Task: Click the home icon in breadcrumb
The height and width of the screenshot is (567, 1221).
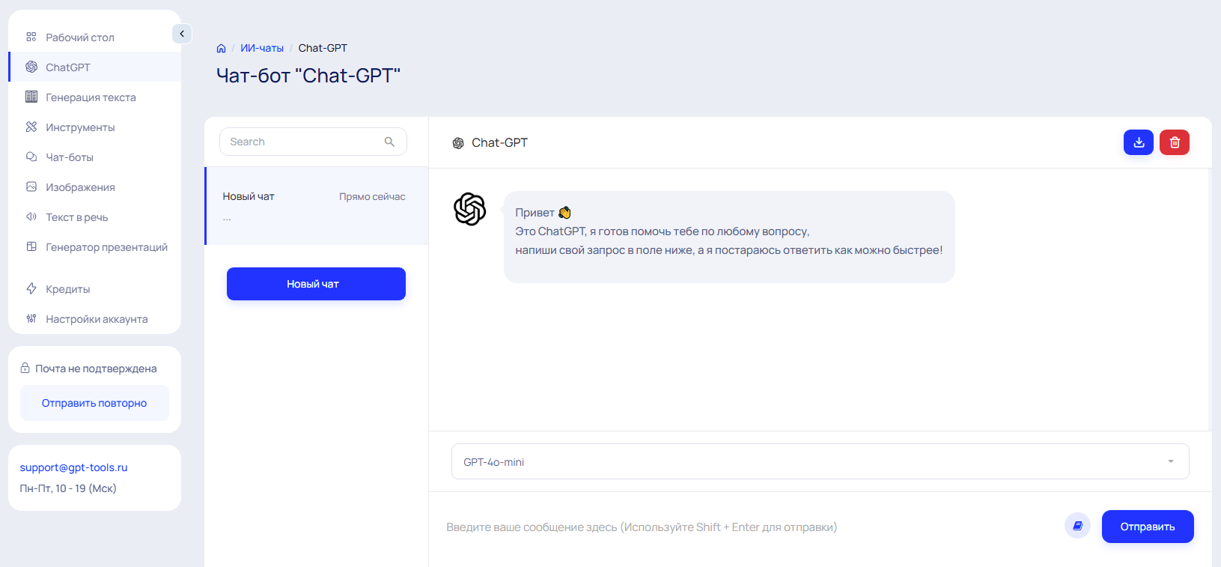Action: 221,49
